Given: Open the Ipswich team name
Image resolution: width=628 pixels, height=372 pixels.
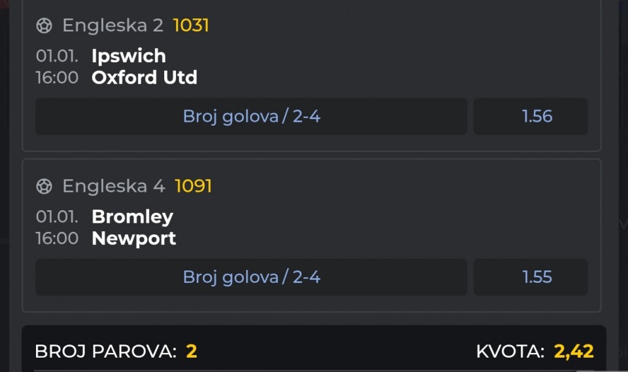Looking at the screenshot, I should pos(129,56).
